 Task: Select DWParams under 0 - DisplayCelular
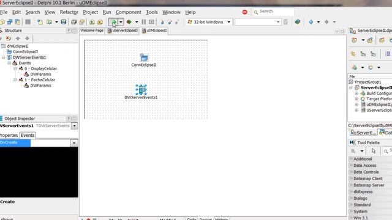40,75
